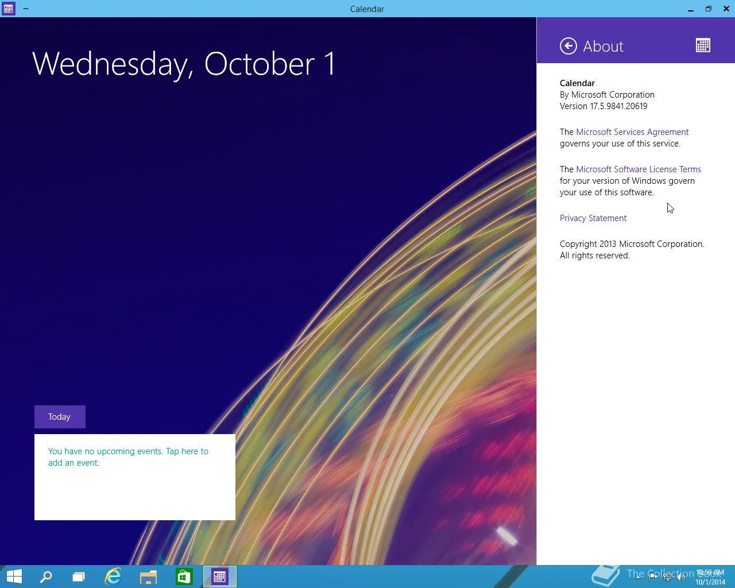Screen dimensions: 735x588
Task: Open the title bar ellipsis menu
Action: coord(26,9)
